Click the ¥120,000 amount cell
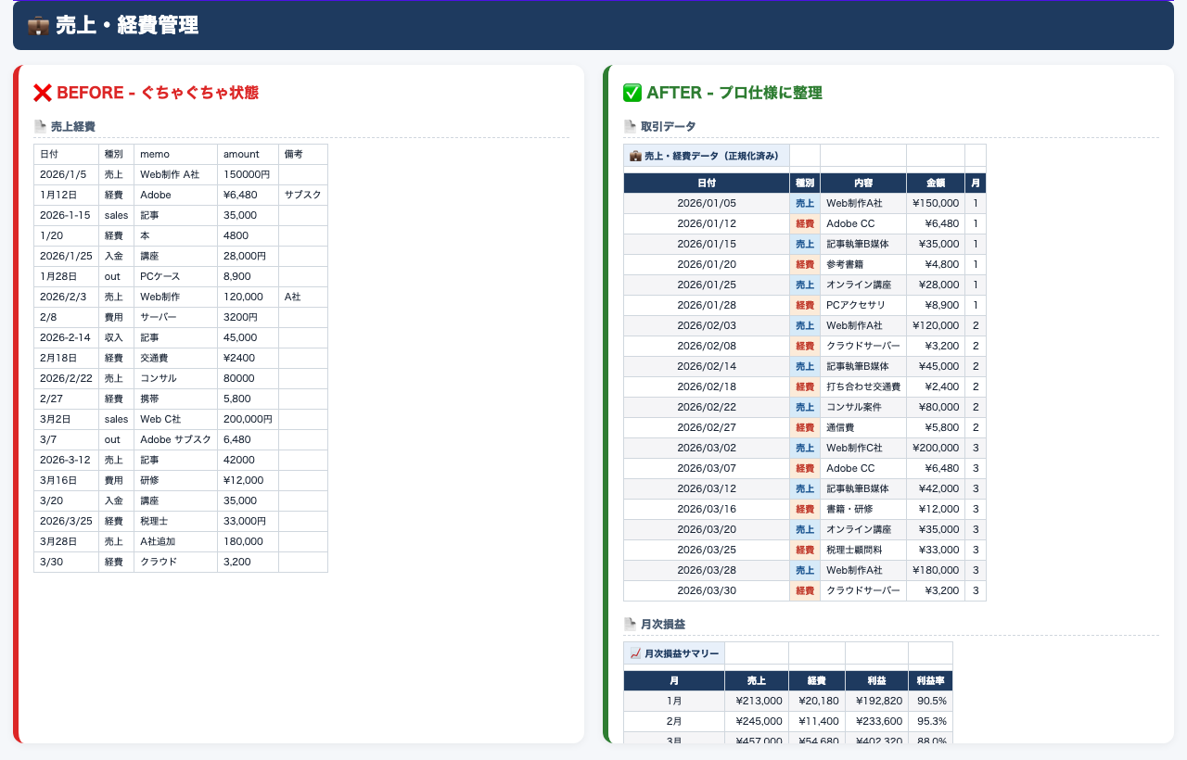Image resolution: width=1187 pixels, height=760 pixels. point(936,326)
